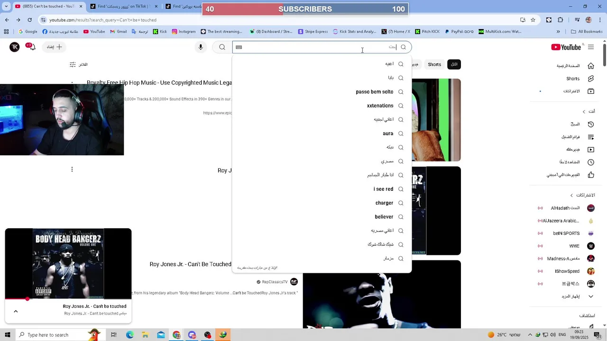Choose the 'believer' search suggestion
The width and height of the screenshot is (607, 341).
pyautogui.click(x=322, y=217)
